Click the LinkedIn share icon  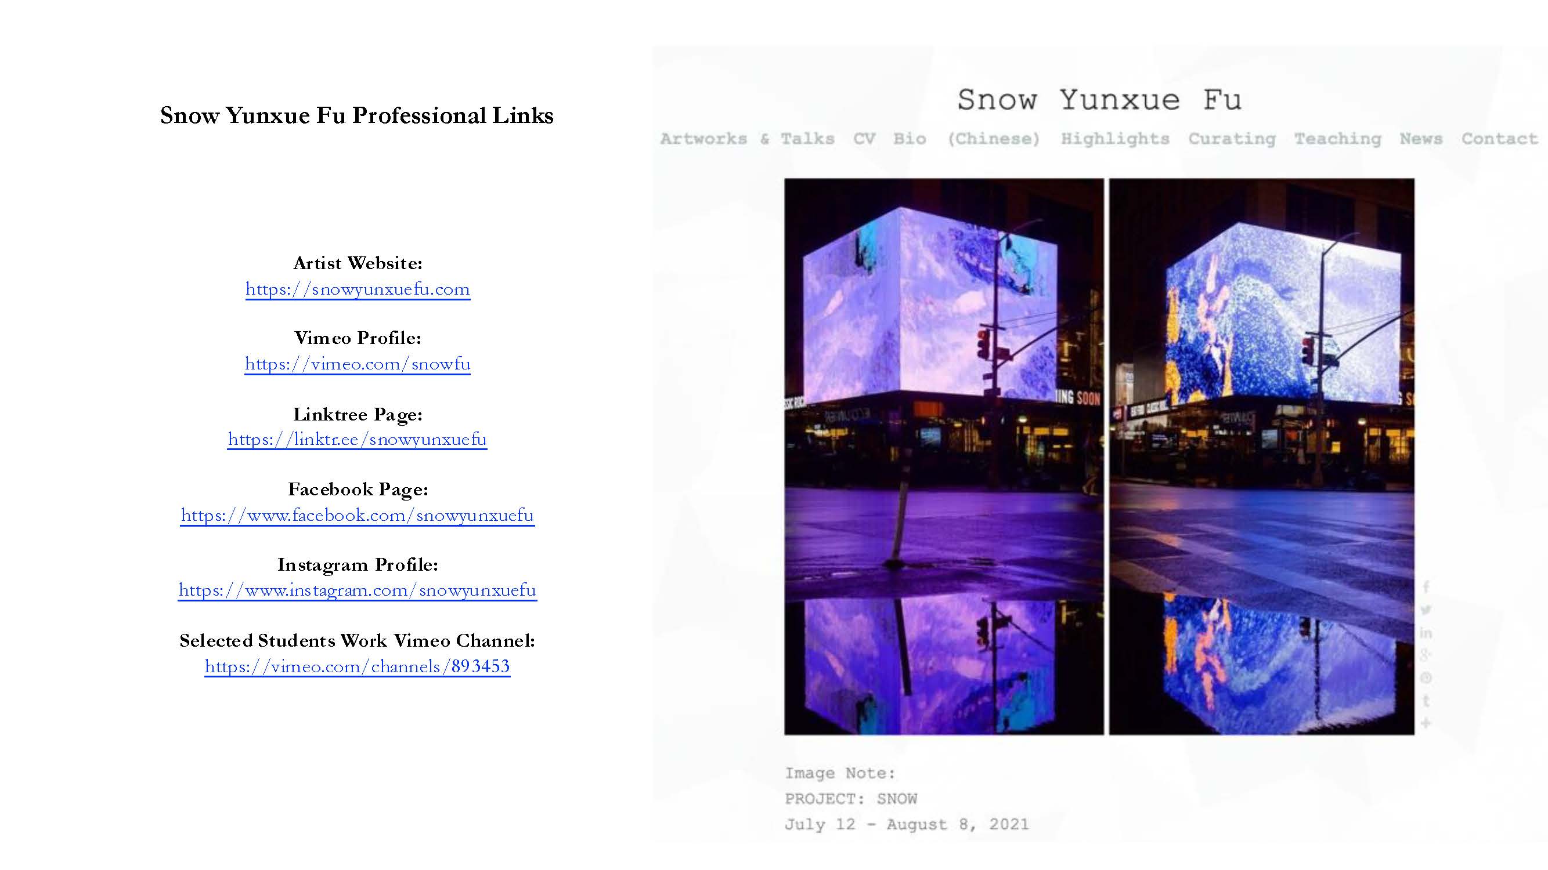pos(1426,633)
